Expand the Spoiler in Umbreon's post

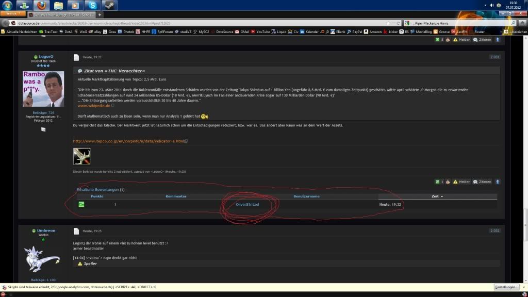(x=90, y=263)
